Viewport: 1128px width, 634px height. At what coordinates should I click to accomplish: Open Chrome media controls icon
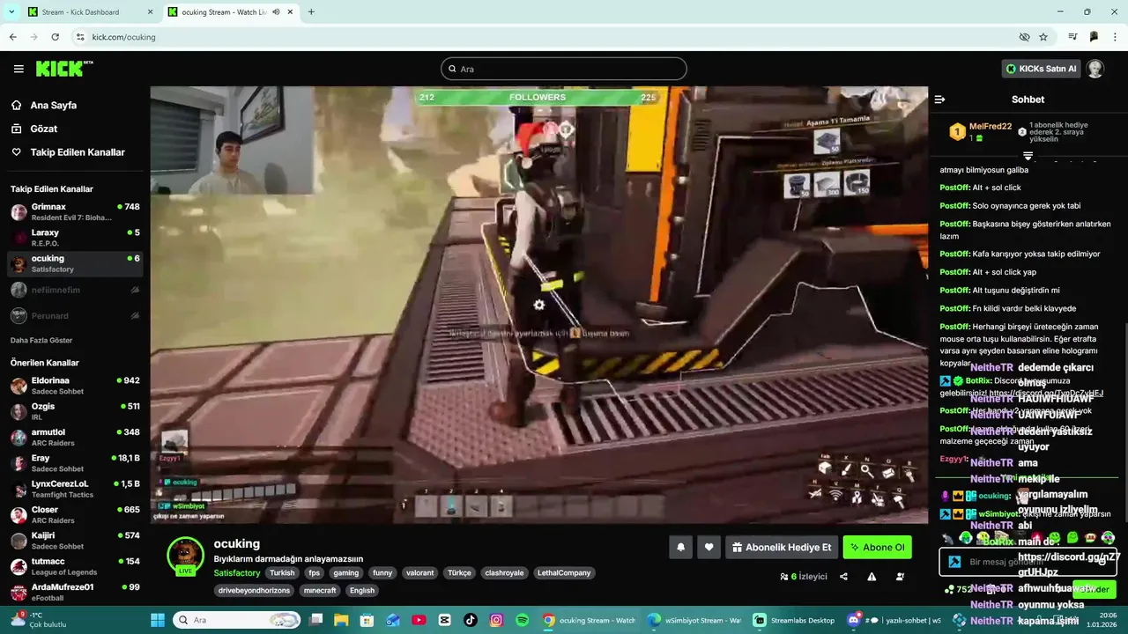(1072, 37)
